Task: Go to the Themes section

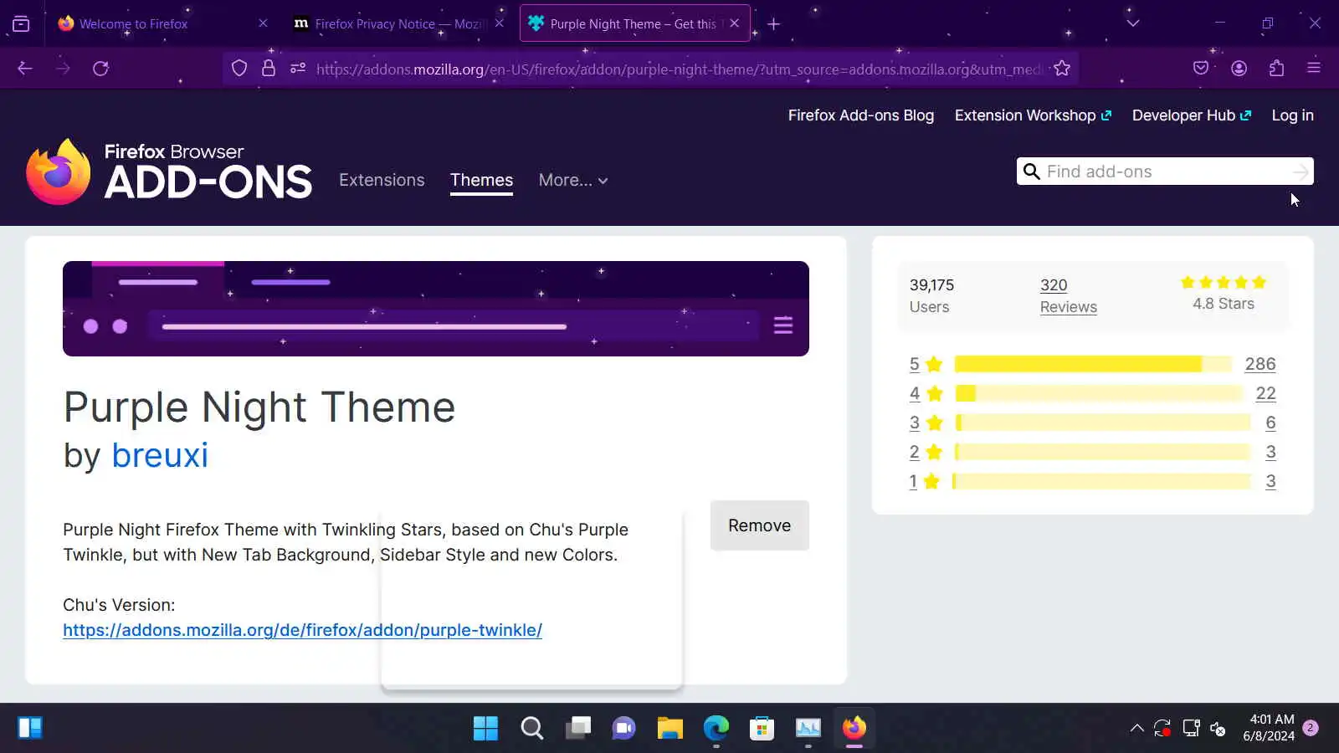Action: click(481, 180)
